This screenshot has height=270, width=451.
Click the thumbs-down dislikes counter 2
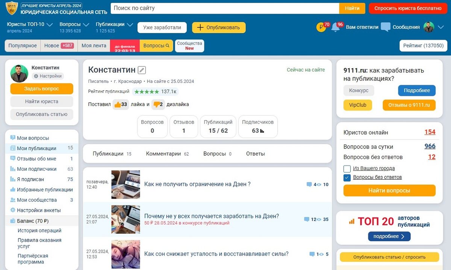pos(158,105)
